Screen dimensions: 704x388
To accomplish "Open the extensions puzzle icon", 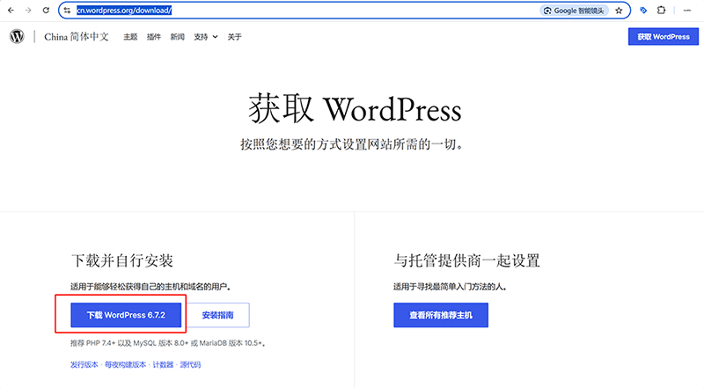I will point(662,11).
